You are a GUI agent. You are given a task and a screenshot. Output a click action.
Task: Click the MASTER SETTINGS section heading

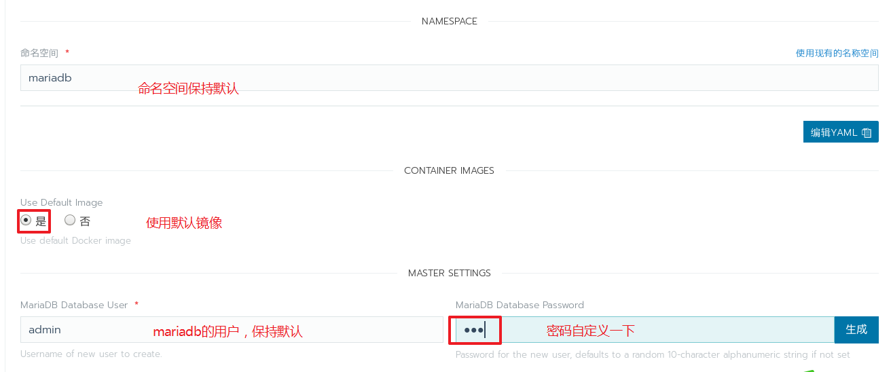tap(450, 273)
